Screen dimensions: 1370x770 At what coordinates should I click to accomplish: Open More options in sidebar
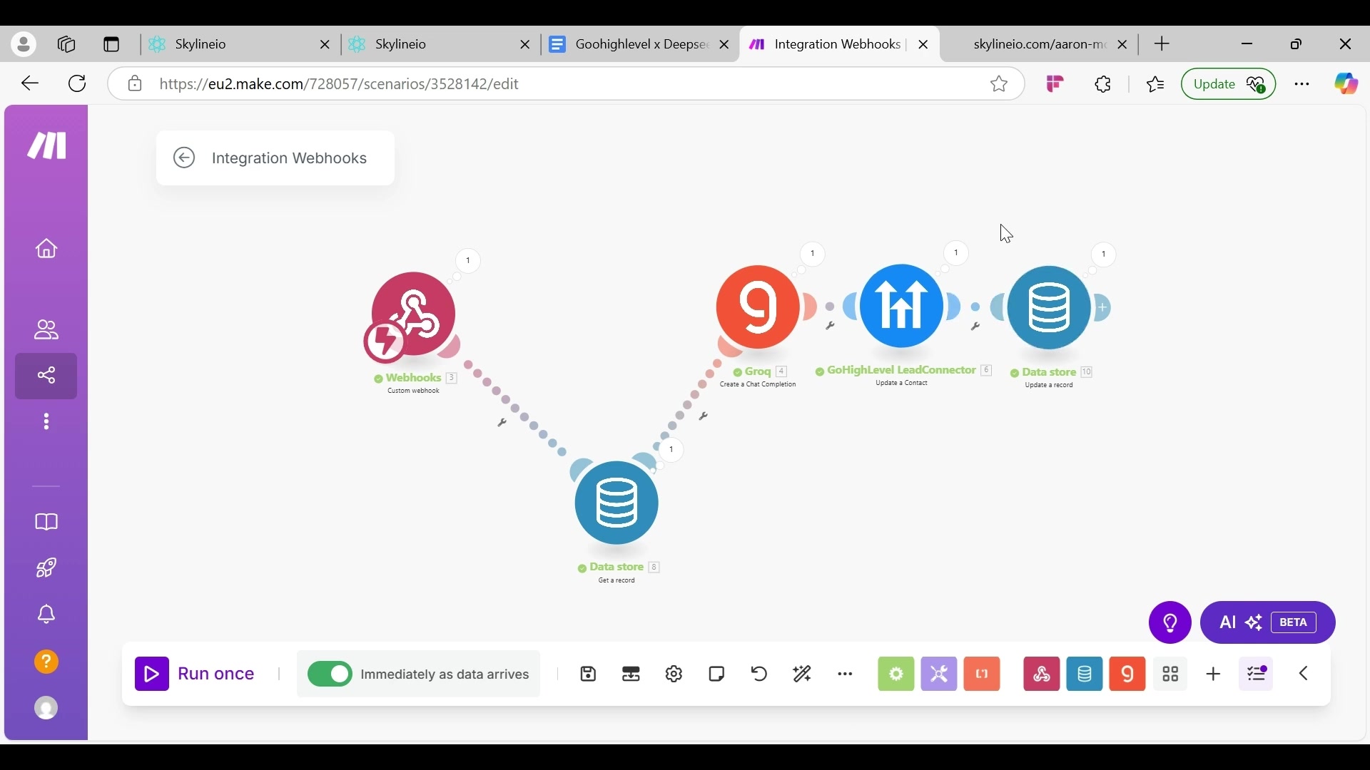47,423
